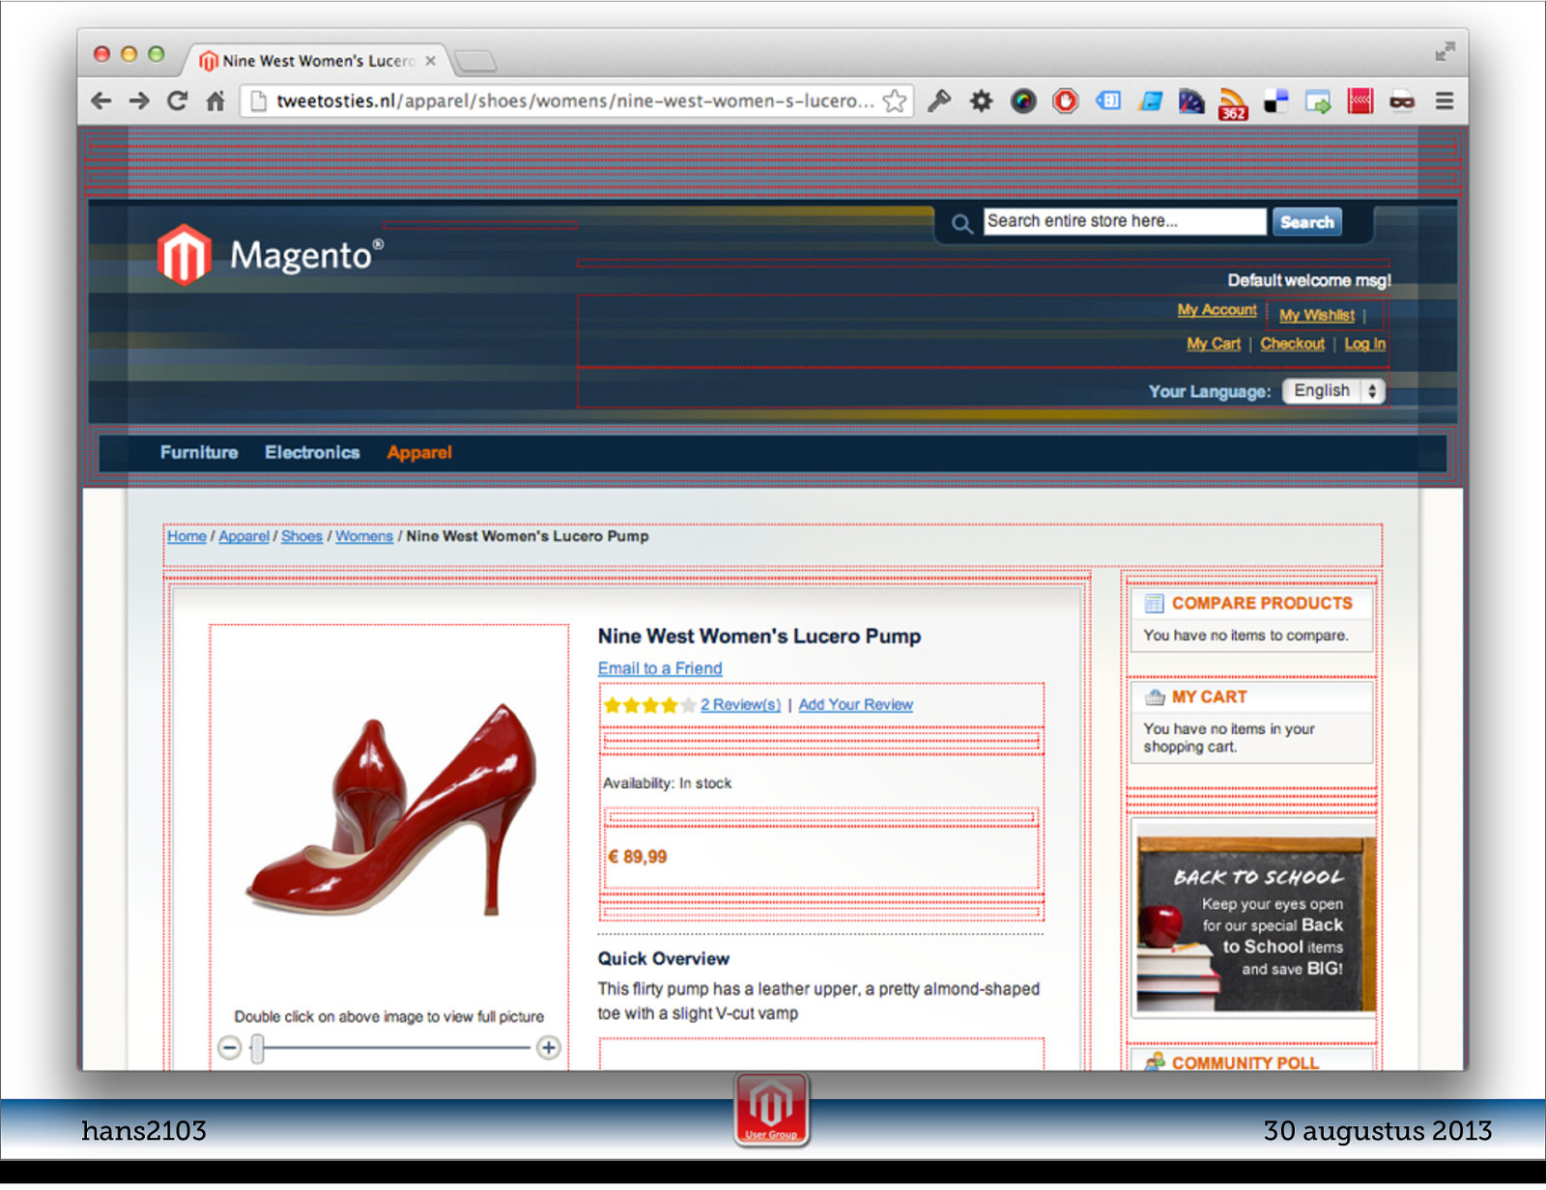
Task: Click the address bar URL
Action: coord(575,100)
